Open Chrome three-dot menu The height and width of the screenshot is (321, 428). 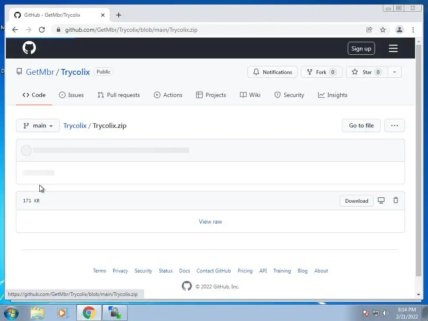coord(413,30)
